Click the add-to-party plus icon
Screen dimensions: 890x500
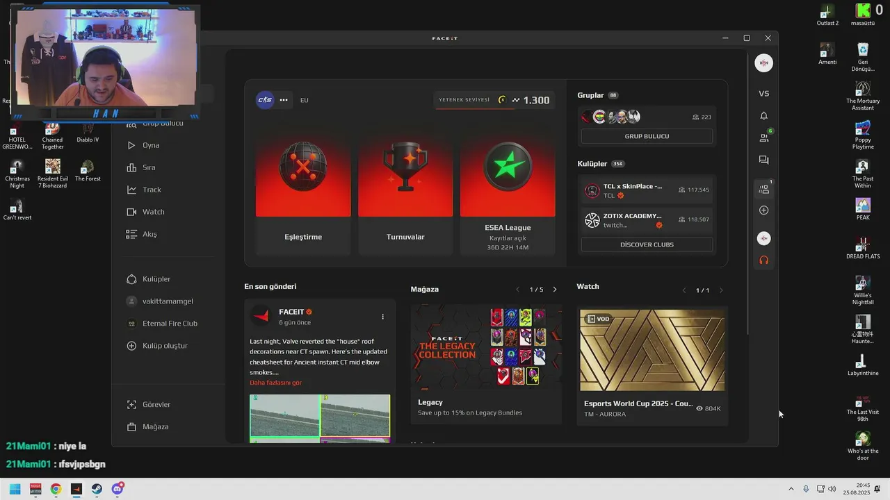764,210
